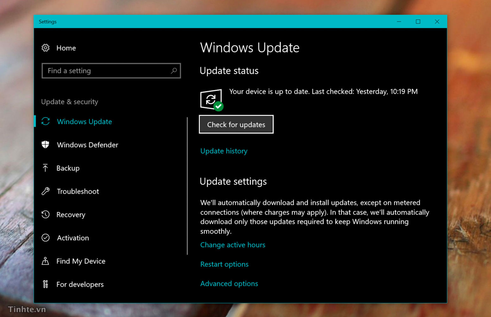This screenshot has width=491, height=317.
Task: Click the 'Your device is up to date' status text
Action: click(x=323, y=92)
